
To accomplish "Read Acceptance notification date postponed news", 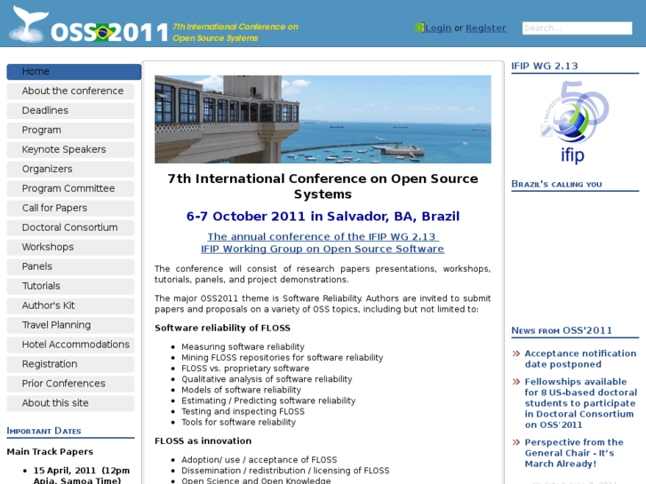I will pos(580,359).
